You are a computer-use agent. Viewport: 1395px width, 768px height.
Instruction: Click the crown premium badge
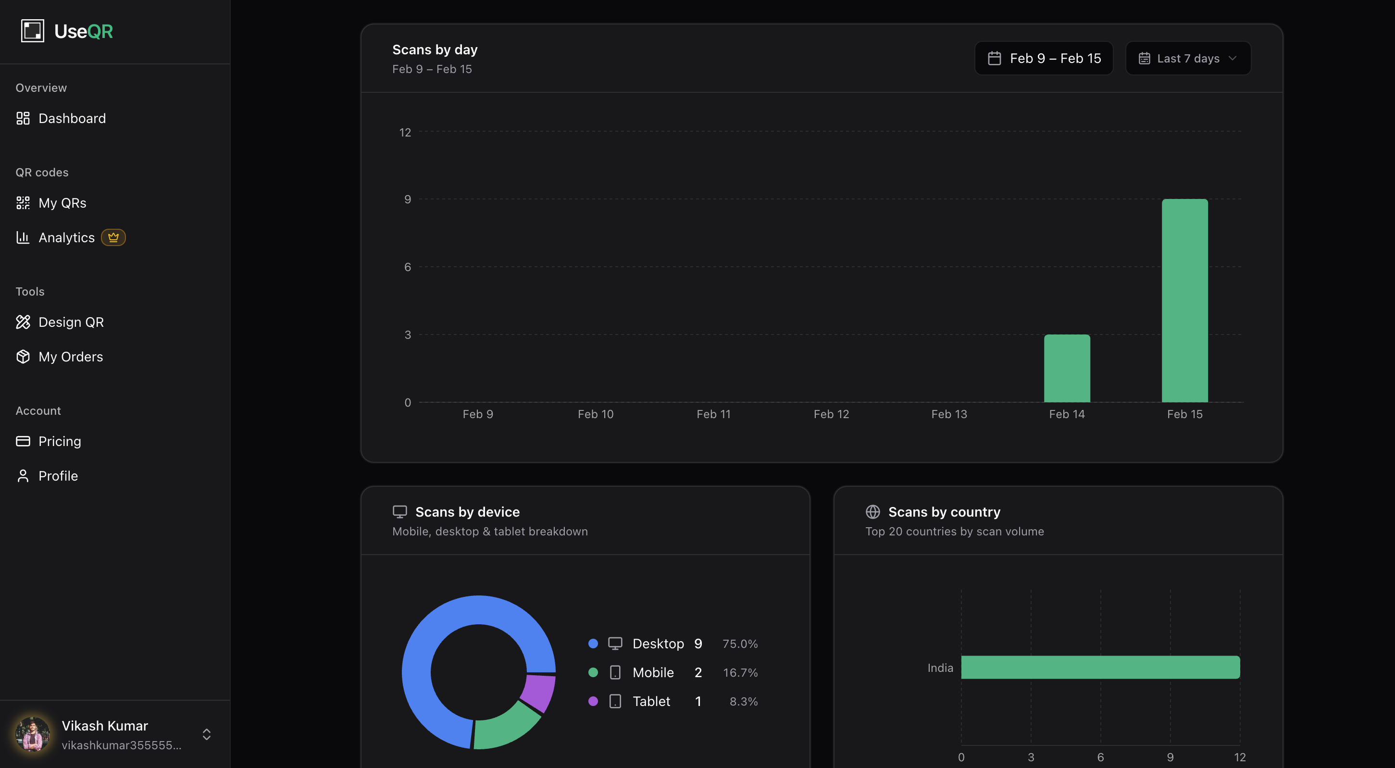(113, 237)
